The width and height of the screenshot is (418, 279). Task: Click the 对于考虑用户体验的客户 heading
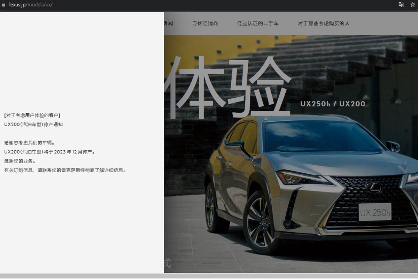pos(32,115)
